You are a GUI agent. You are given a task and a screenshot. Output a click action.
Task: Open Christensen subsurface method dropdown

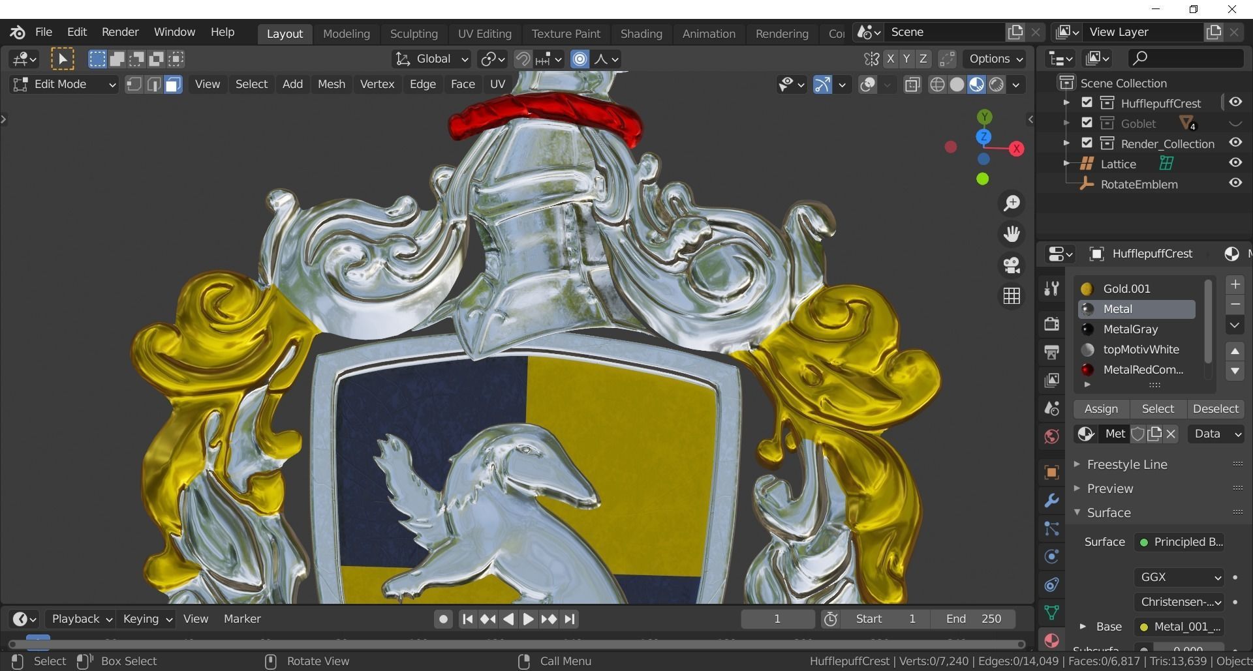pyautogui.click(x=1179, y=602)
